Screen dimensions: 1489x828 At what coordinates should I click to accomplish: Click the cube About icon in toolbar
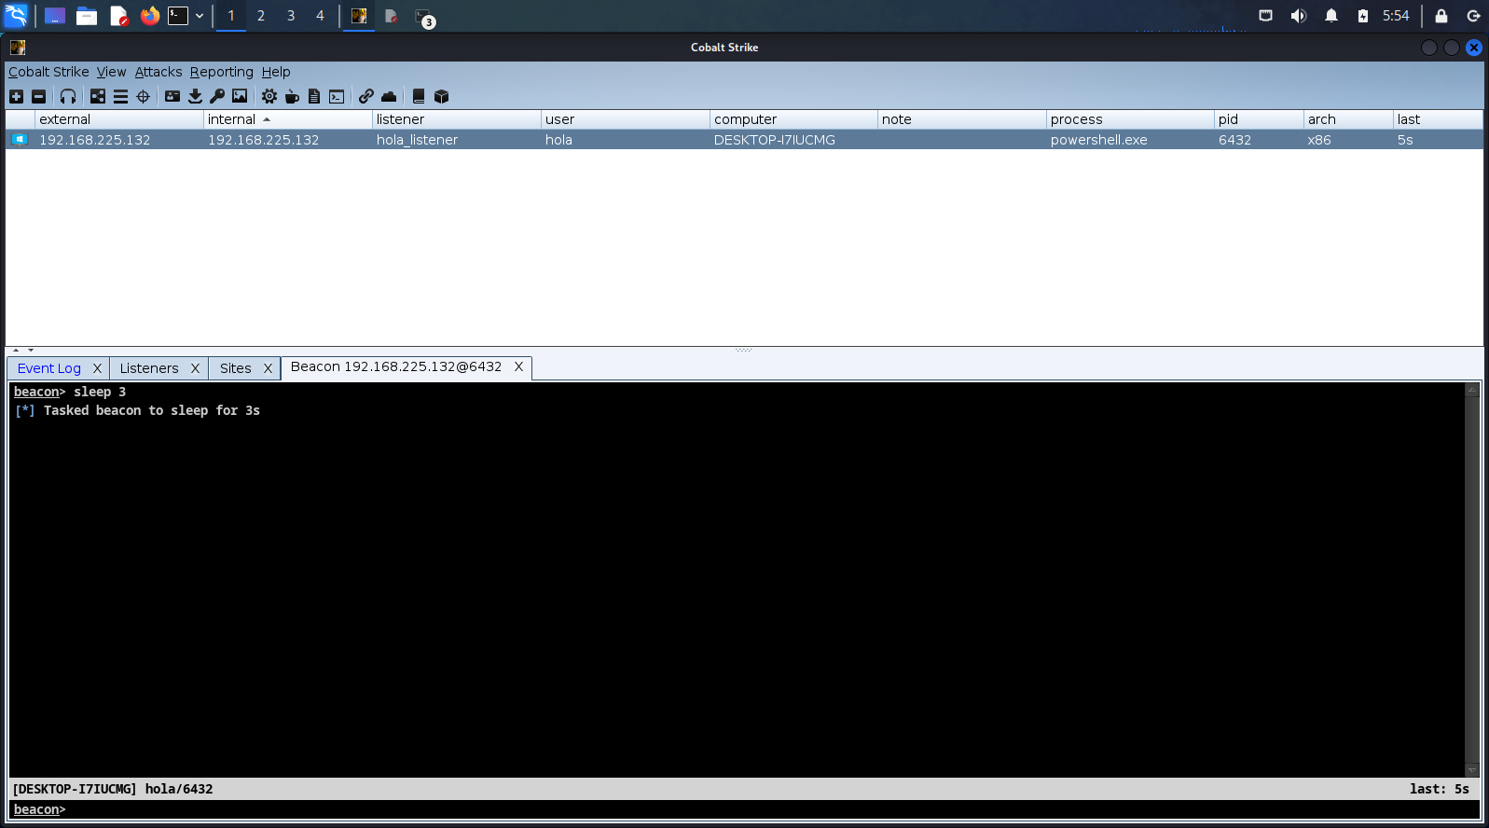[442, 96]
